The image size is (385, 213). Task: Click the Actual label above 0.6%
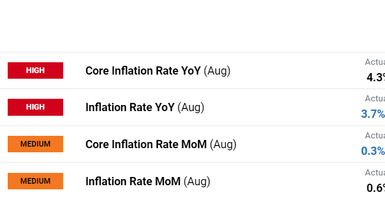[375, 172]
